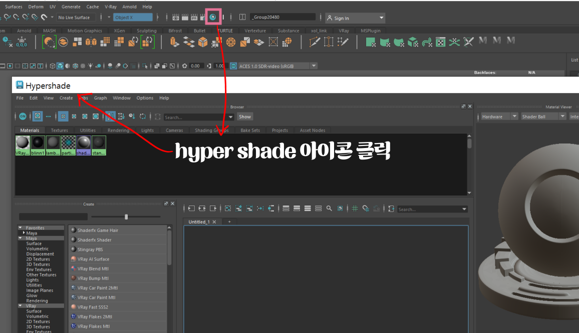
Task: Click the magnifier icon in the graph toolbar
Action: pyautogui.click(x=329, y=208)
